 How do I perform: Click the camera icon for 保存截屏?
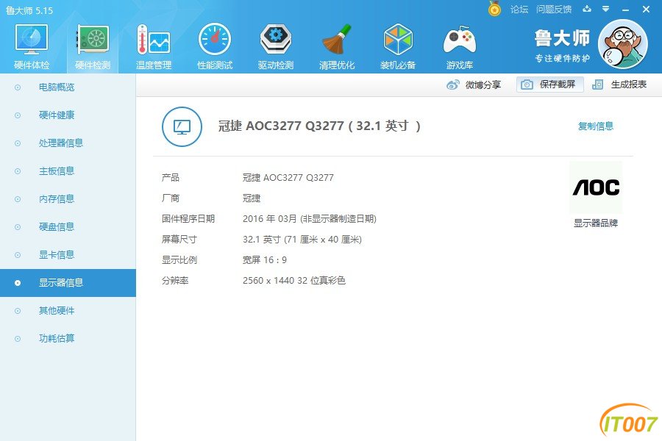[527, 85]
